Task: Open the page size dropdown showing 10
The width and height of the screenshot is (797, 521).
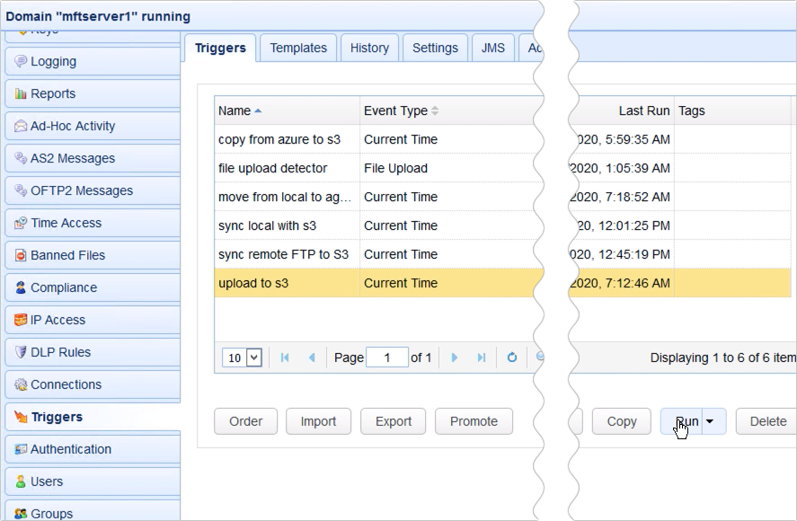Action: pos(241,357)
